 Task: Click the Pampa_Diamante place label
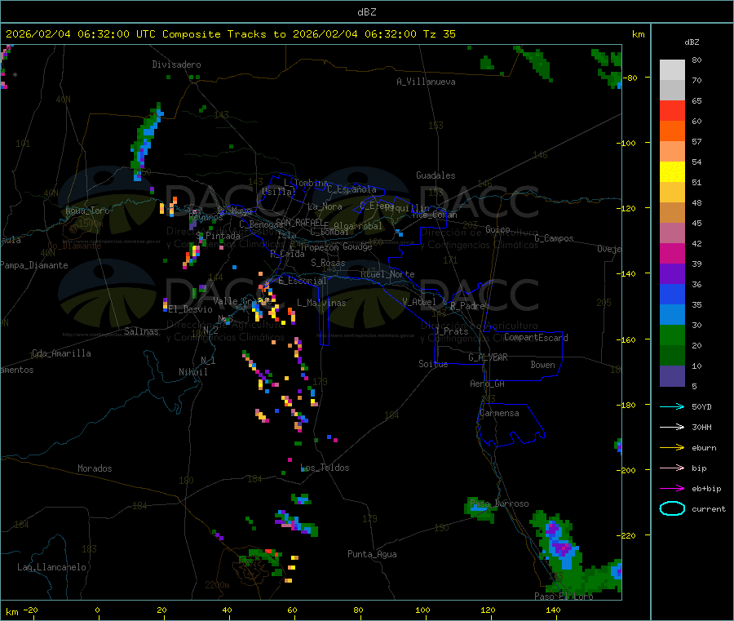(34, 265)
